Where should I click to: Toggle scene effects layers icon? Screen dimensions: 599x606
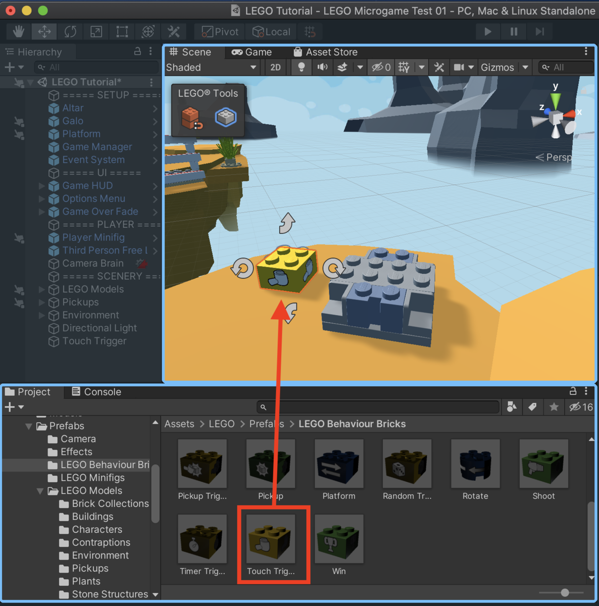tap(342, 67)
